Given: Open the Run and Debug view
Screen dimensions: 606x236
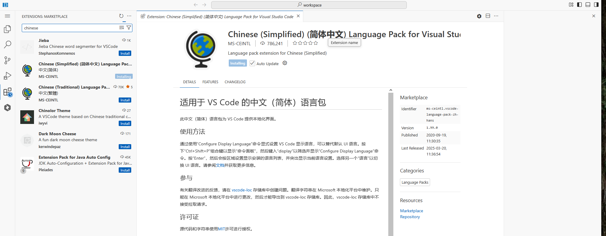Looking at the screenshot, I should click(7, 76).
